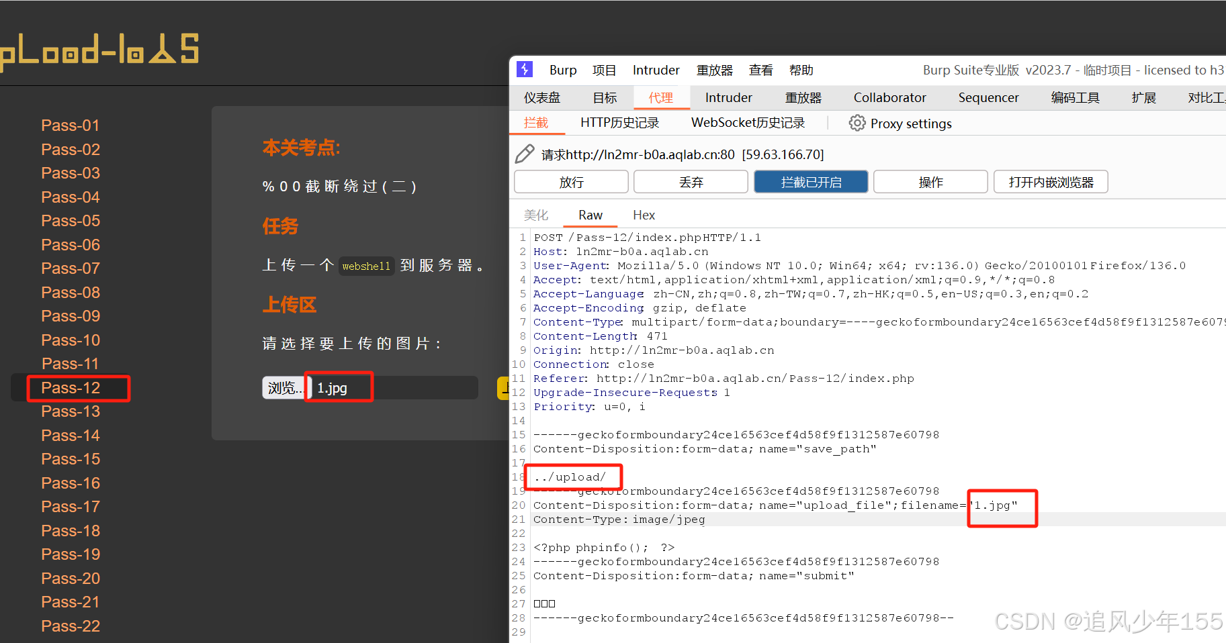1226x643 pixels.
Task: Click the <?php phpinfo(); ?> payload line
Action: (604, 548)
